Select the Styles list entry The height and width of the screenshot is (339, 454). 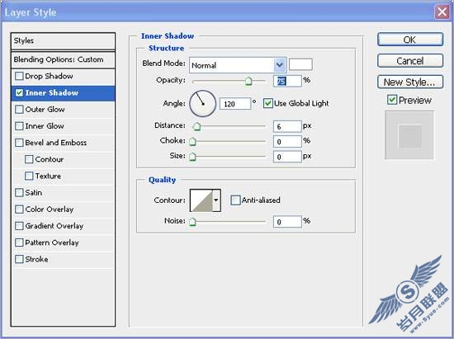[x=63, y=40]
